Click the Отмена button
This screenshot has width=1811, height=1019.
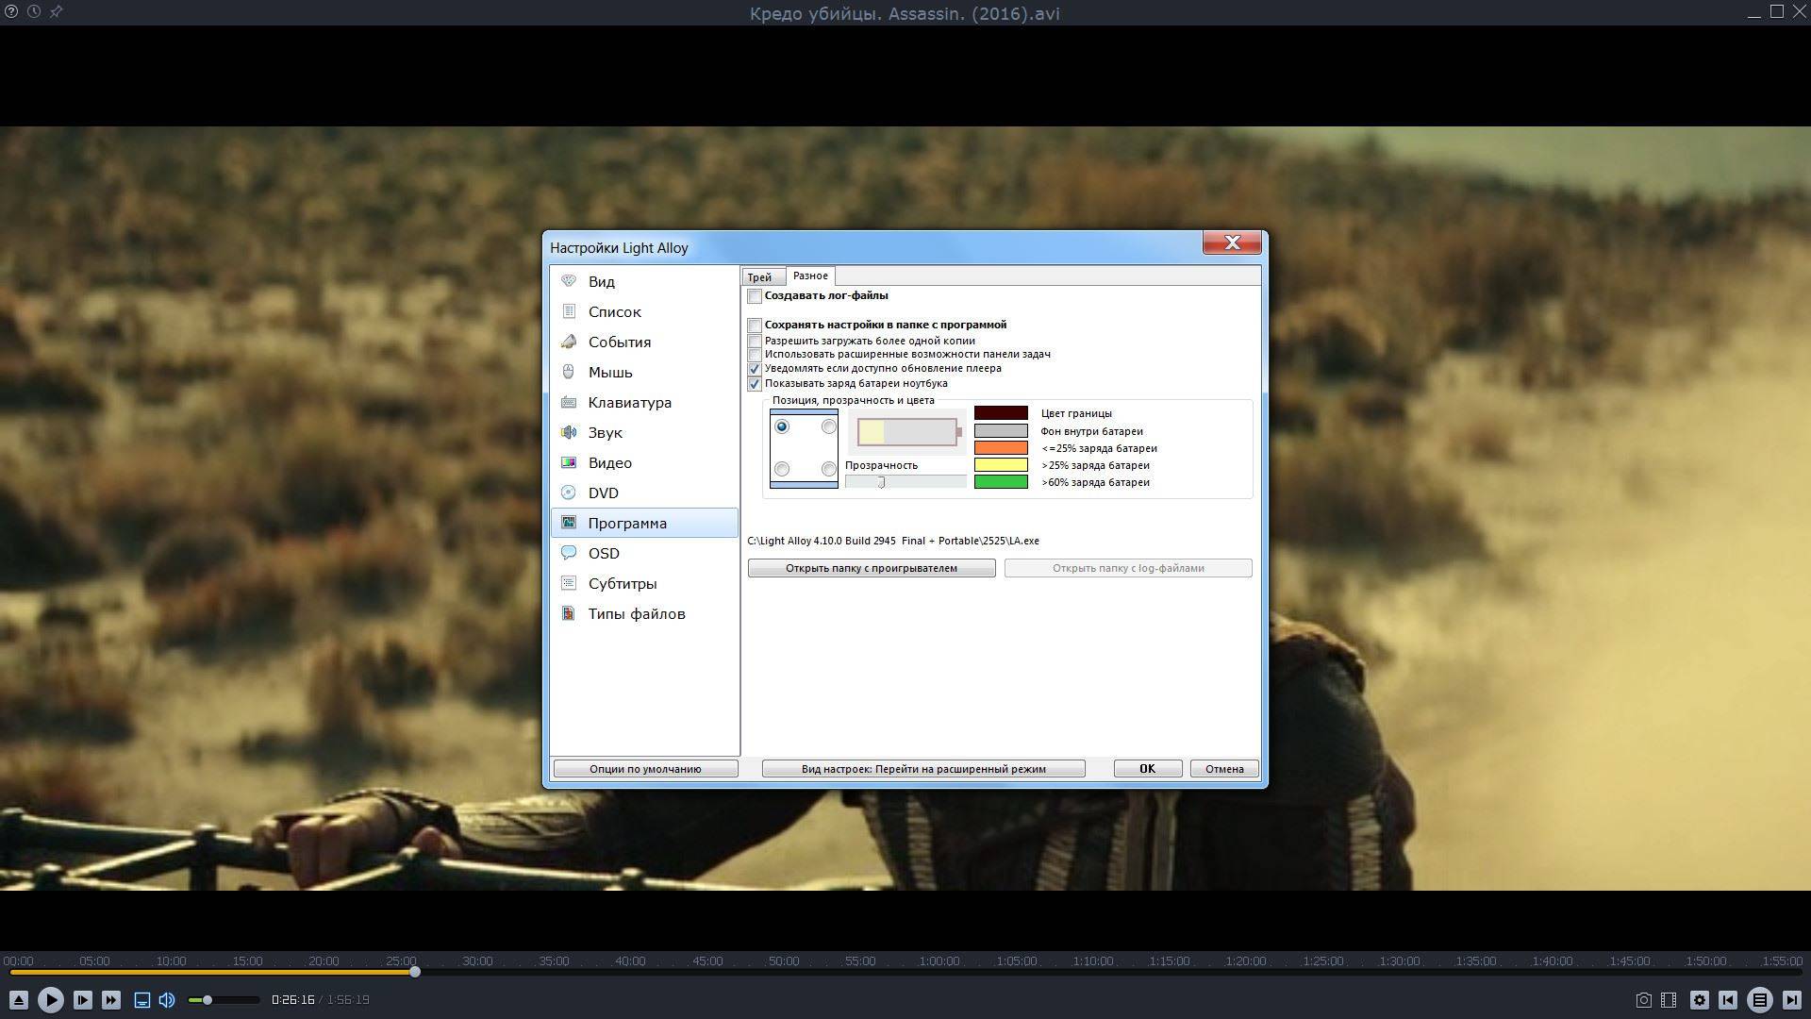click(1224, 769)
